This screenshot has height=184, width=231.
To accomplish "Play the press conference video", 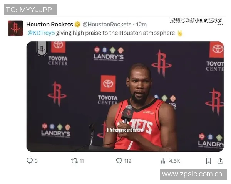I will click(125, 97).
